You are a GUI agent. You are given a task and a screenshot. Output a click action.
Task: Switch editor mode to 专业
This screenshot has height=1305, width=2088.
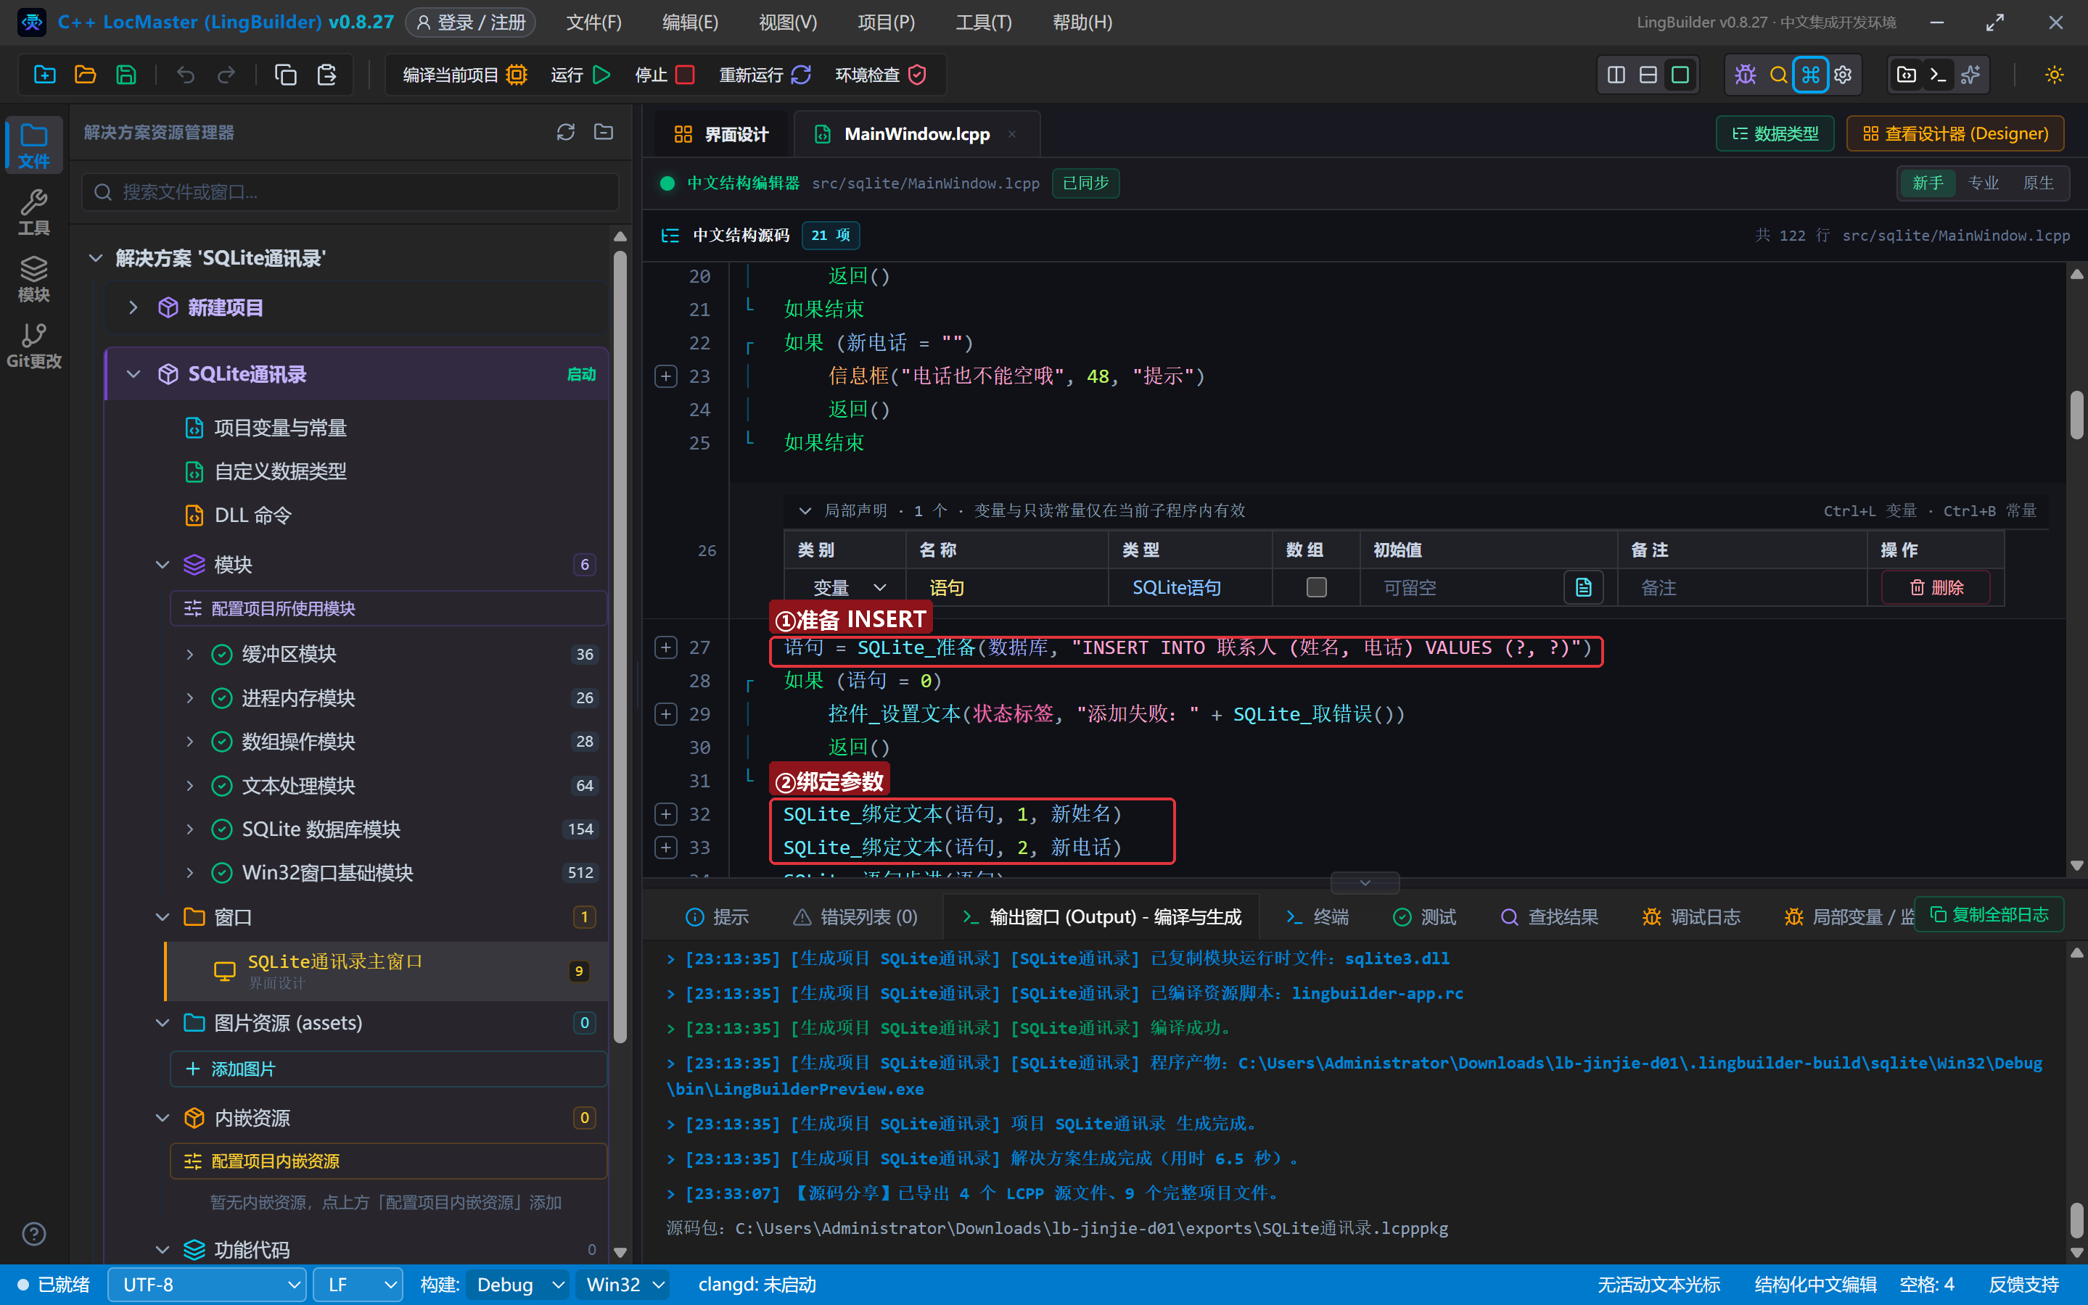1983,183
